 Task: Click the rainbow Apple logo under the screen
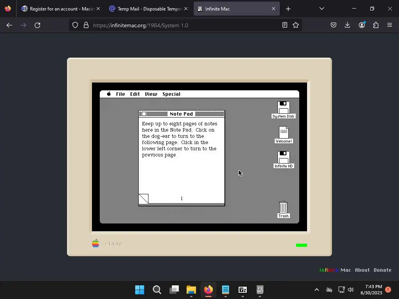coord(95,243)
